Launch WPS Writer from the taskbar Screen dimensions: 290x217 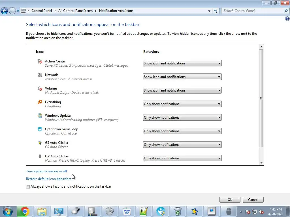tap(127, 211)
